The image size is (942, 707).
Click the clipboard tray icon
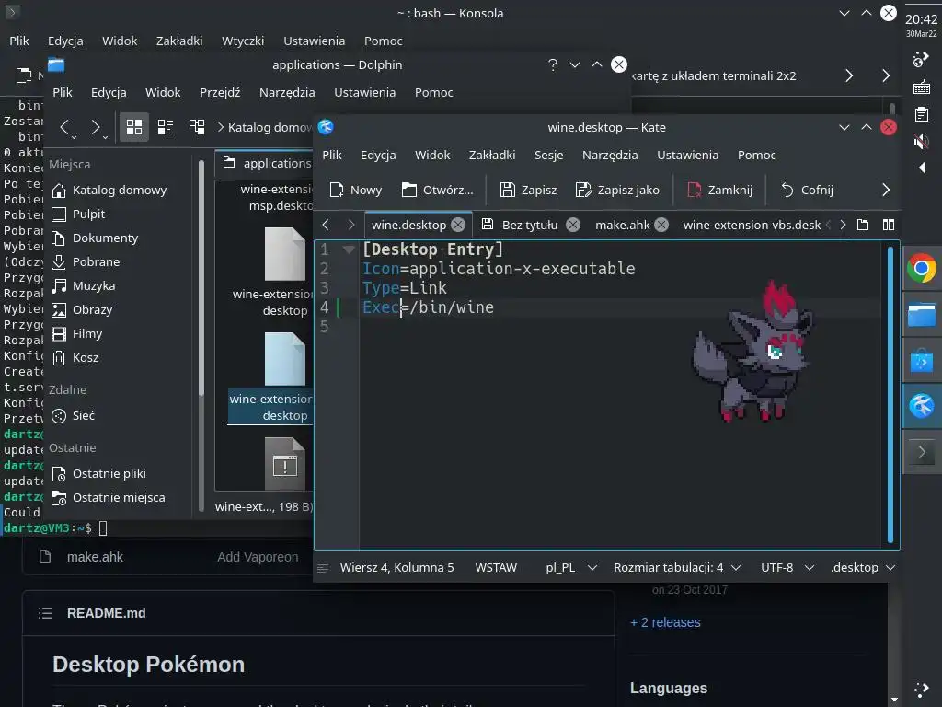(922, 114)
